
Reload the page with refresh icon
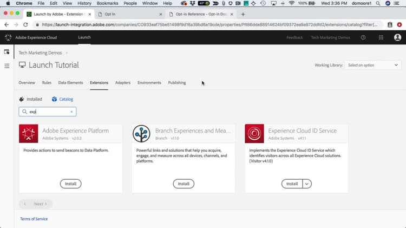[x=25, y=24]
